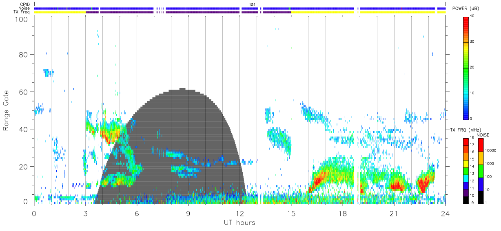Click the yellow-and-purple TX Freq strip at top
This screenshot has height=231, width=501.
coord(240,12)
